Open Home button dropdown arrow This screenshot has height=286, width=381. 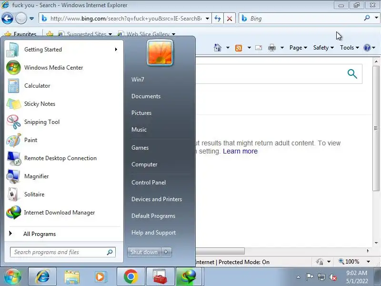coord(228,48)
